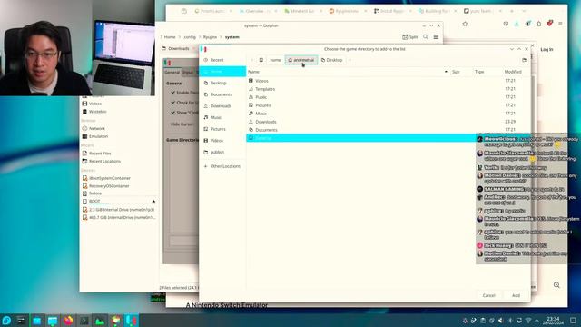Click Home breadcrumb in Dolphin

tap(170, 37)
